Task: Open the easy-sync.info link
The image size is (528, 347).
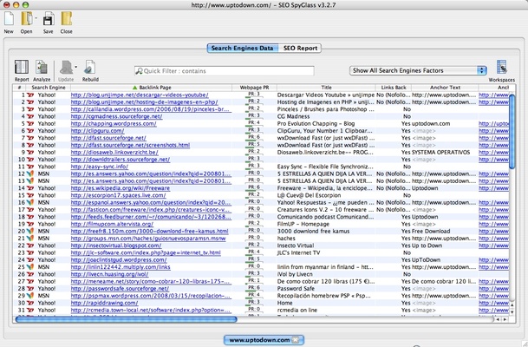Action: point(100,167)
